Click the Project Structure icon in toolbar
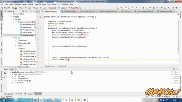The width and height of the screenshot is (182, 102). pyautogui.click(x=177, y=8)
